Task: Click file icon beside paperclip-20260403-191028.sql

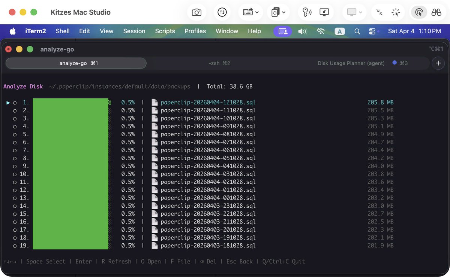Action: pyautogui.click(x=154, y=238)
